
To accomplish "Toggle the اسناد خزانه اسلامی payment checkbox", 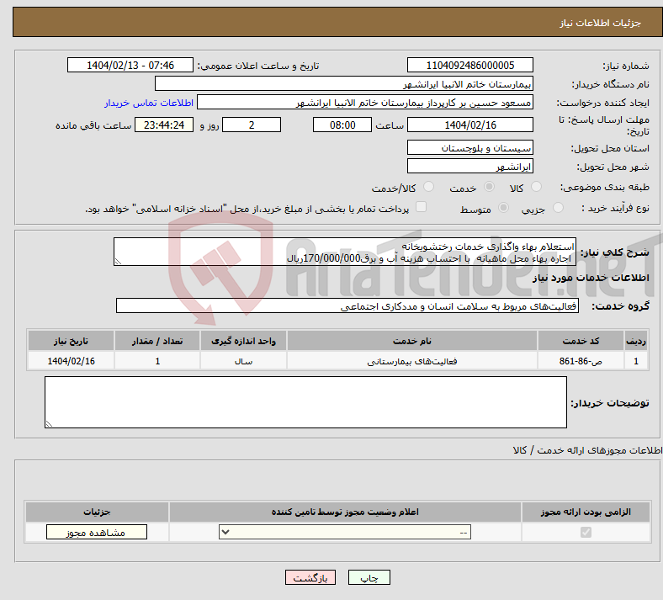I will [x=422, y=206].
